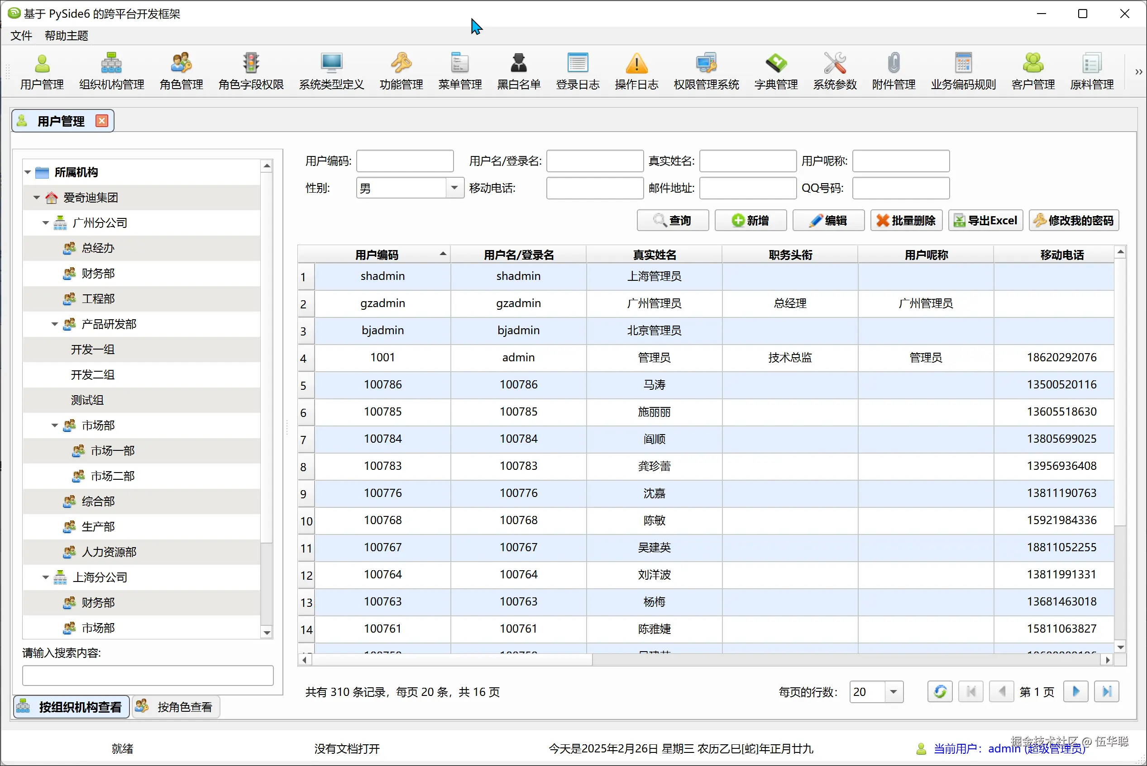Click the 导出Excel button
1147x766 pixels.
point(985,220)
